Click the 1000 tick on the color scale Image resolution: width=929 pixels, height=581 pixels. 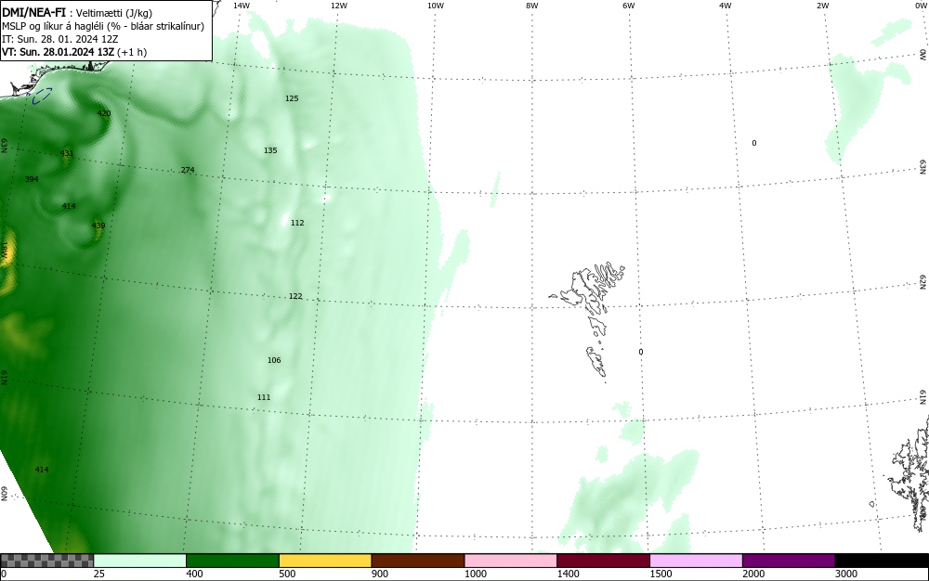[x=475, y=574]
